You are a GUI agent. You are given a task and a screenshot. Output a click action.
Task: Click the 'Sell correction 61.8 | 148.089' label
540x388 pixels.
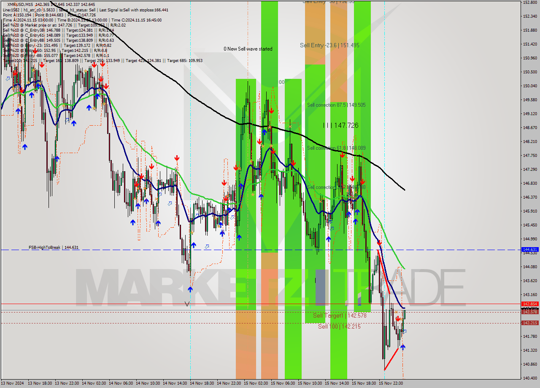tap(336, 148)
